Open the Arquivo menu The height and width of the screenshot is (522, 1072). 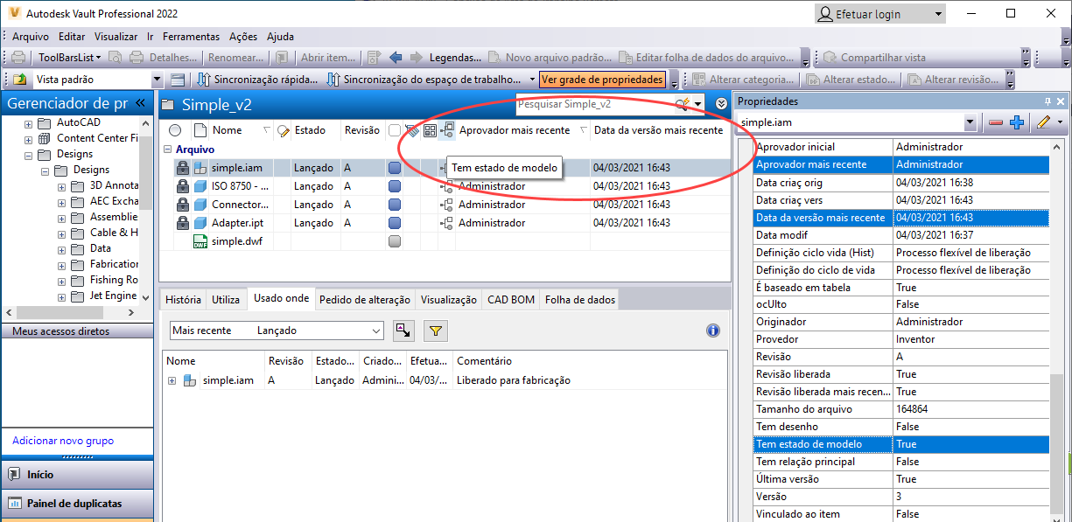pos(31,37)
